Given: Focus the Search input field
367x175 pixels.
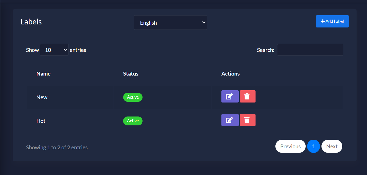Looking at the screenshot, I should click(310, 50).
